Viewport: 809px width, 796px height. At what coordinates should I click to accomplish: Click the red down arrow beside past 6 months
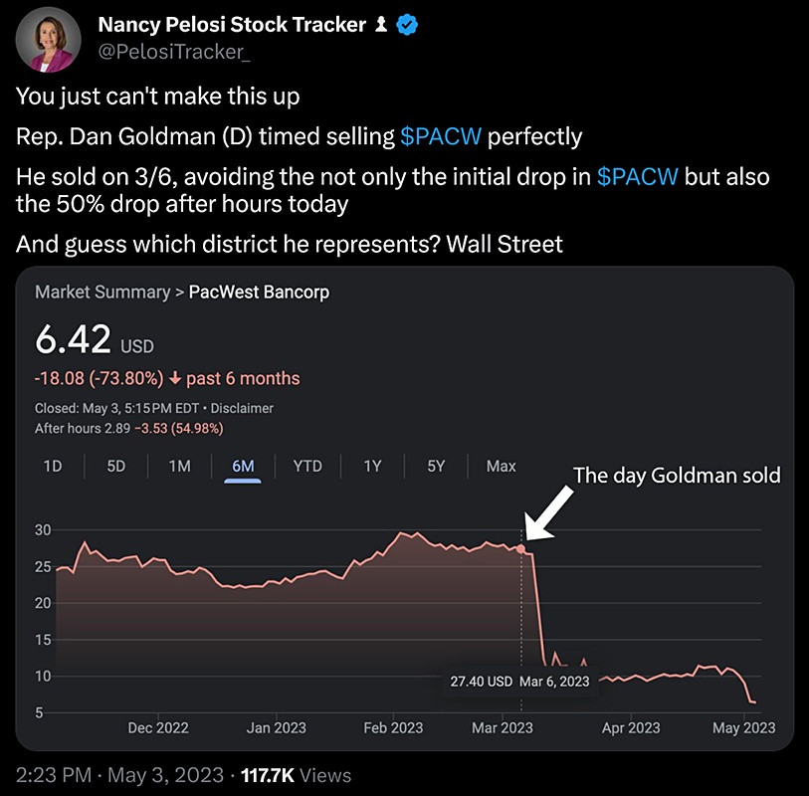pyautogui.click(x=175, y=379)
